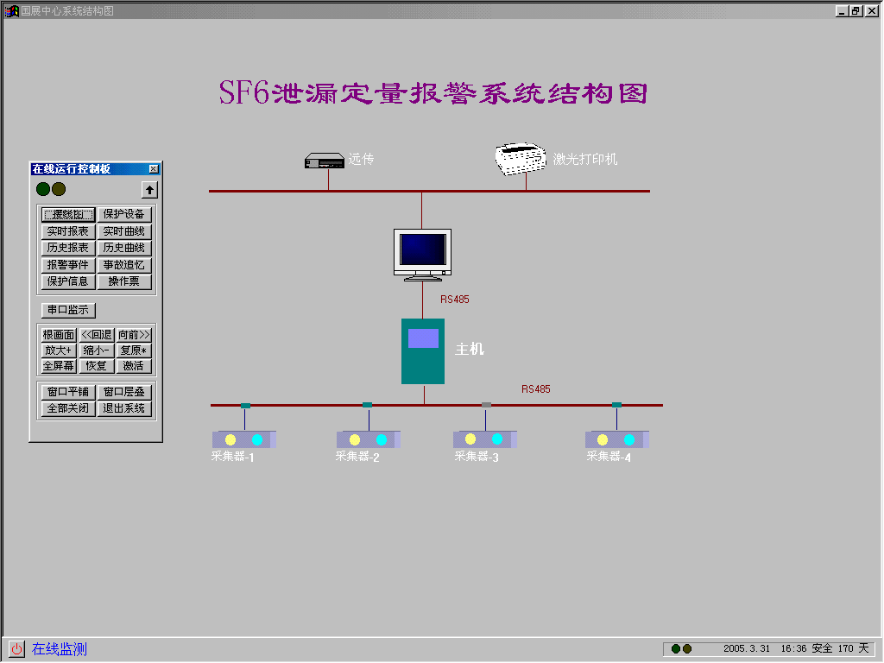
Task: Click the red power icon in the status bar
Action: click(17, 649)
